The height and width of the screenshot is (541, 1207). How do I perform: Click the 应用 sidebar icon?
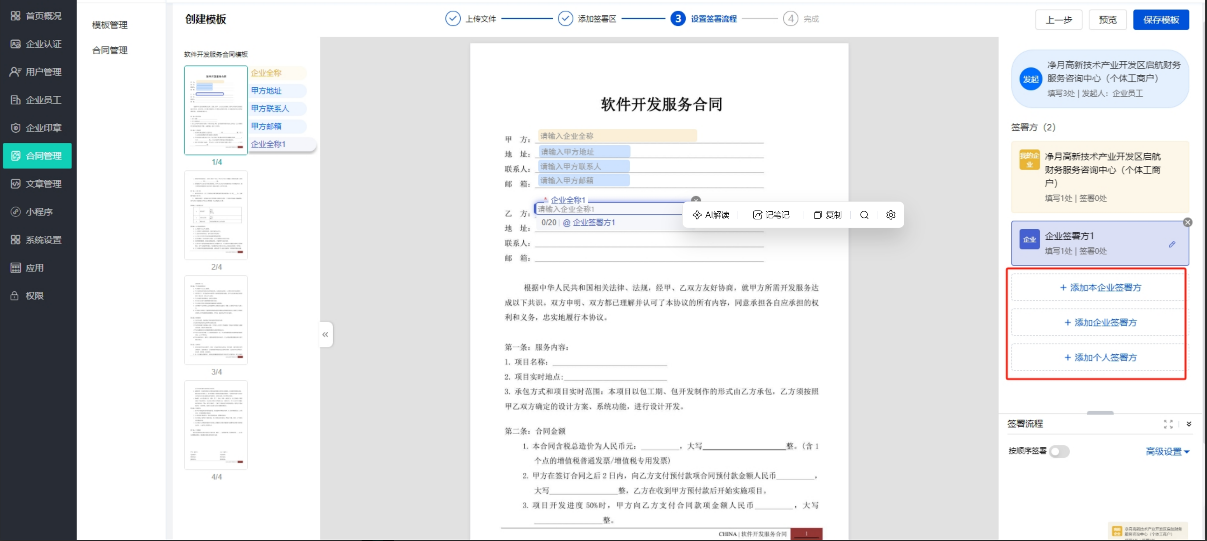click(x=15, y=268)
